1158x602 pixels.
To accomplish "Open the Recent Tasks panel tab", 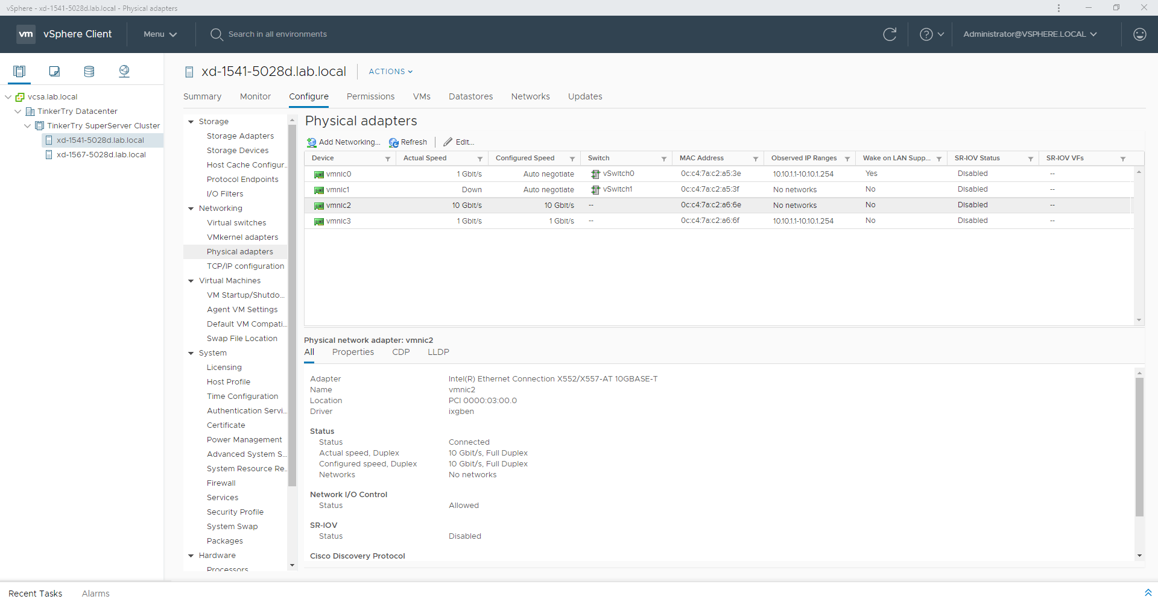I will pos(35,594).
